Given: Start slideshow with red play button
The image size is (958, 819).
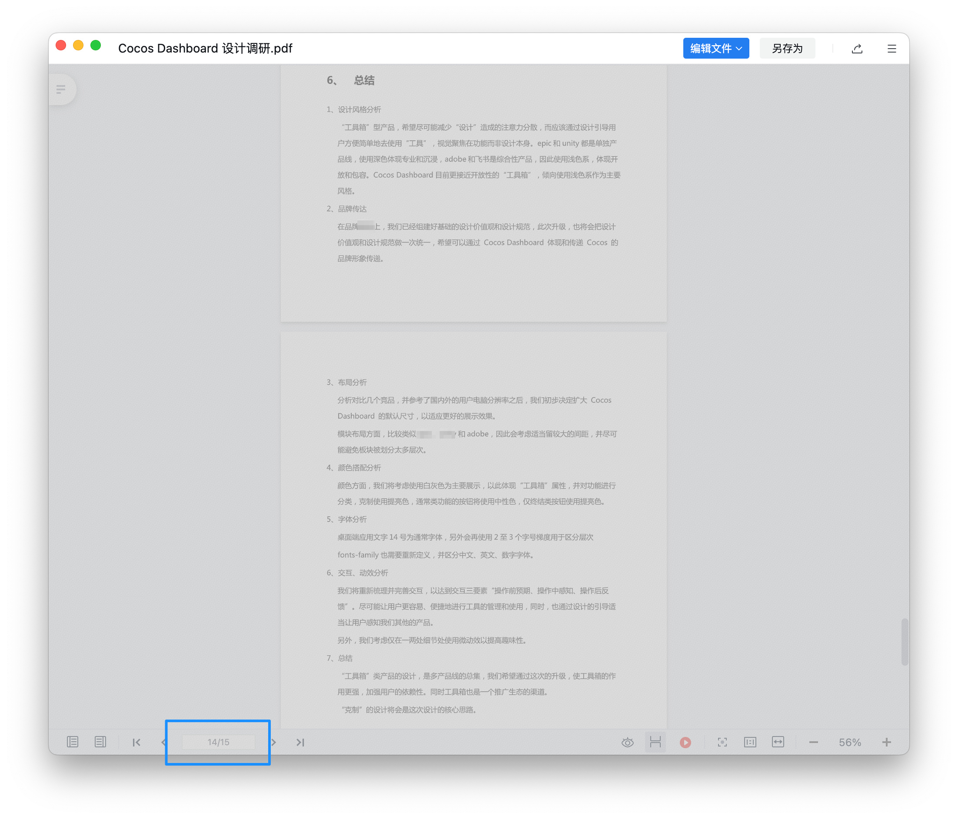Looking at the screenshot, I should (x=685, y=742).
